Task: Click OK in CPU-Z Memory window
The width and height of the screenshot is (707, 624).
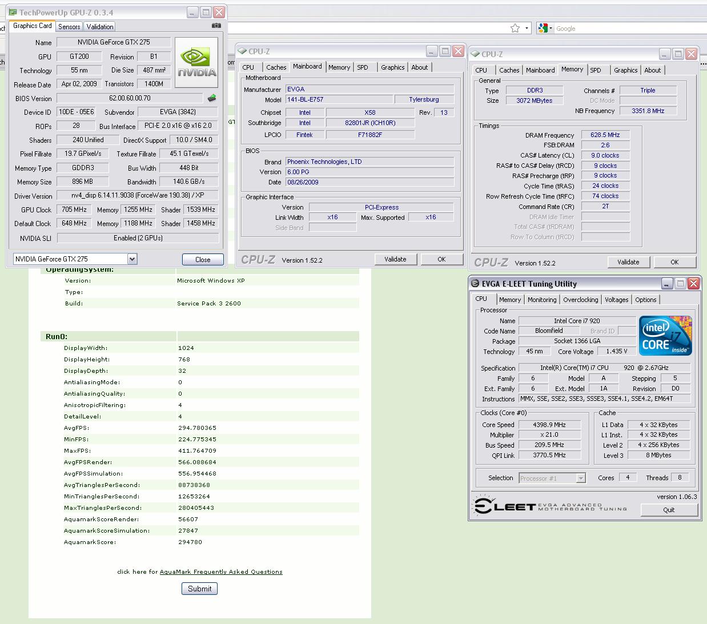Action: [674, 262]
